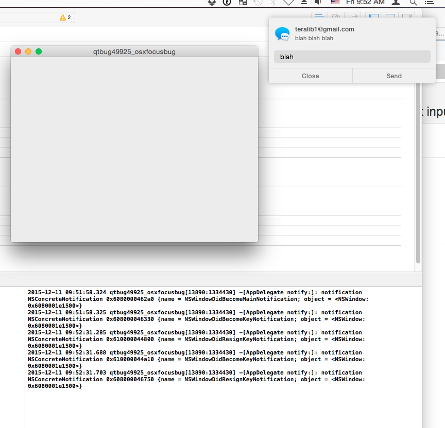Image resolution: width=445 pixels, height=428 pixels.
Task: Open the Time Machine menu bar icon
Action: point(258,2)
